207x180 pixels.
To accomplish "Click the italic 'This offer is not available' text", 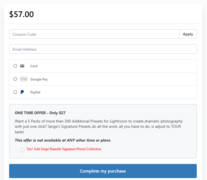I will click(63, 140).
